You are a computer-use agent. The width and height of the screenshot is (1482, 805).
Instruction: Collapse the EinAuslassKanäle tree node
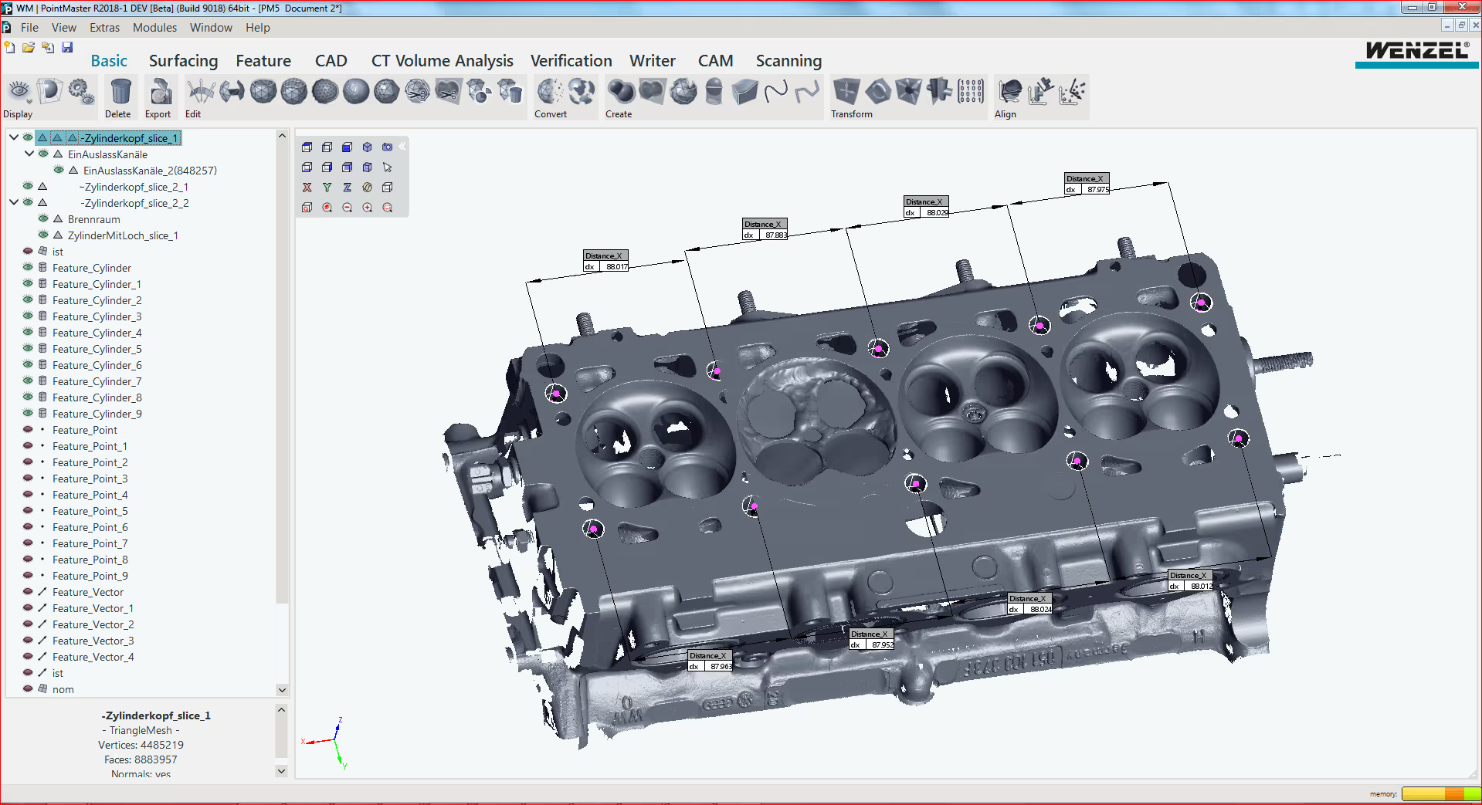coord(29,154)
